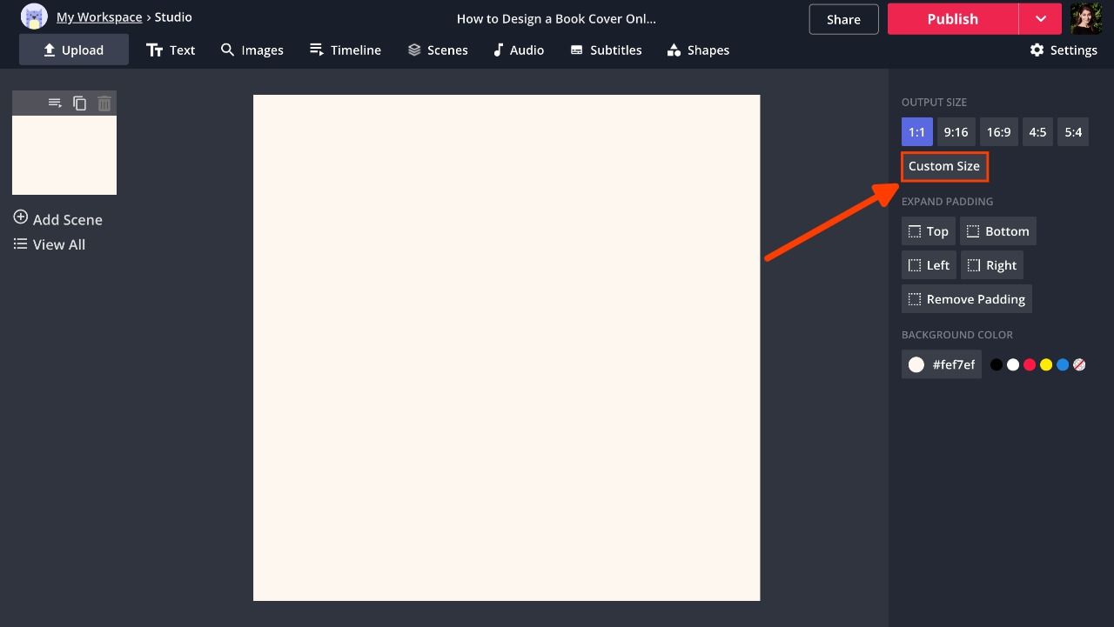This screenshot has height=627, width=1114.
Task: Select the first scene thumbnail
Action: click(x=64, y=155)
